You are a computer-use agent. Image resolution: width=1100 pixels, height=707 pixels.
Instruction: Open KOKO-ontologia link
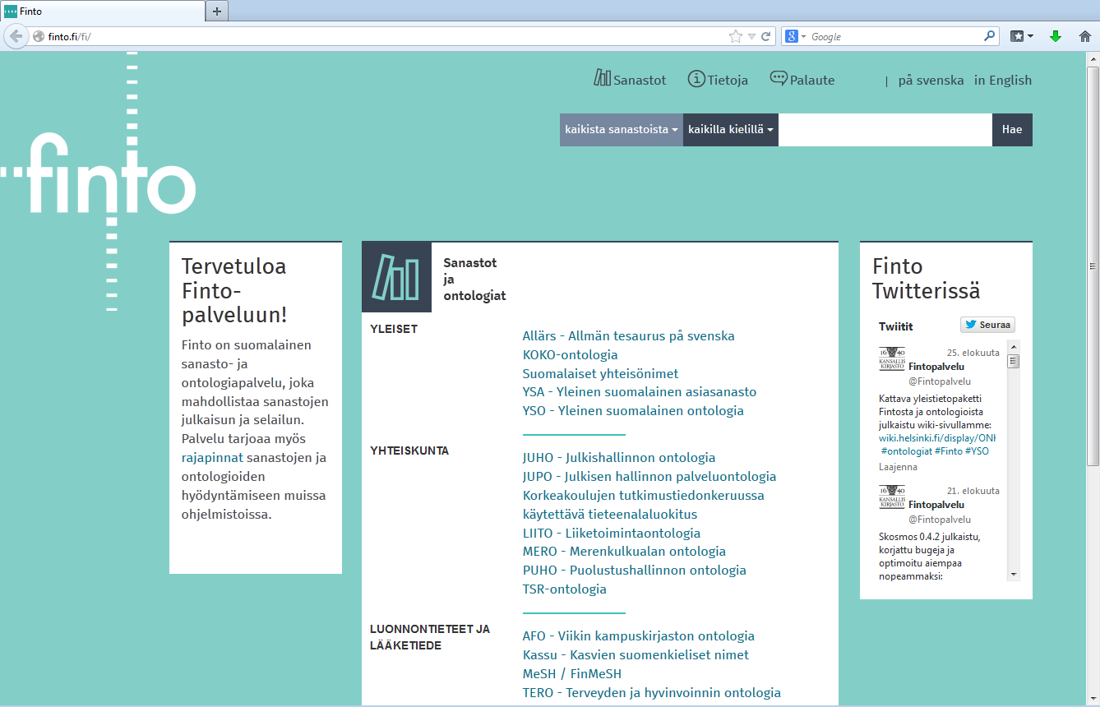coord(571,354)
